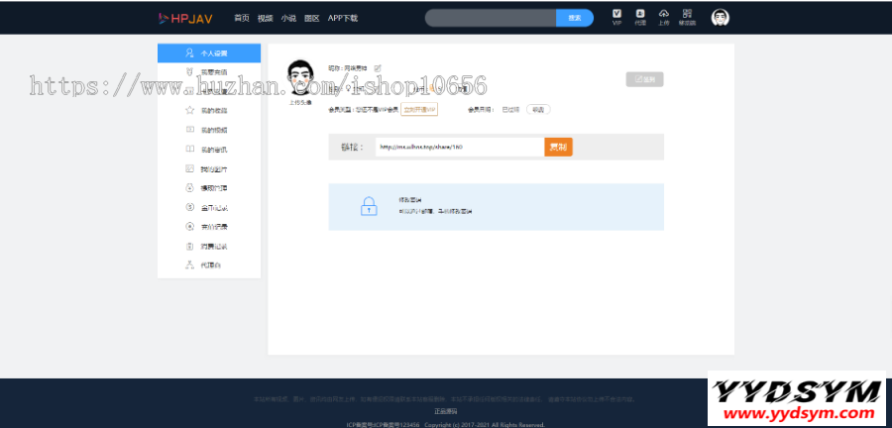Viewport: 892px width, 428px height.
Task: Click APP下载 in top navigation
Action: click(343, 18)
